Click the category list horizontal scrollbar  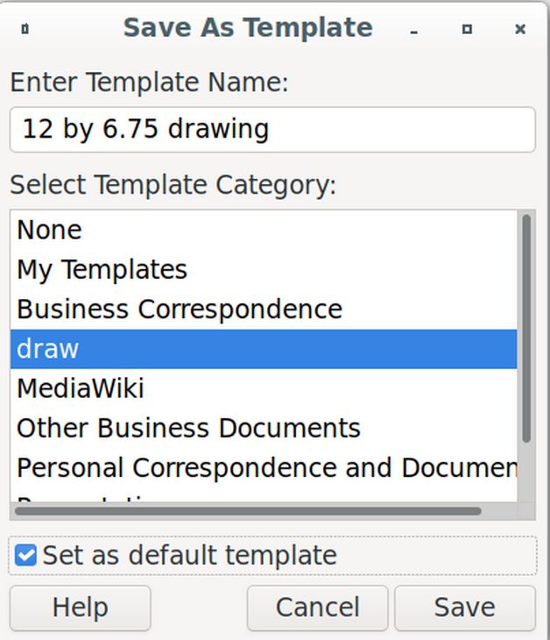tap(248, 511)
